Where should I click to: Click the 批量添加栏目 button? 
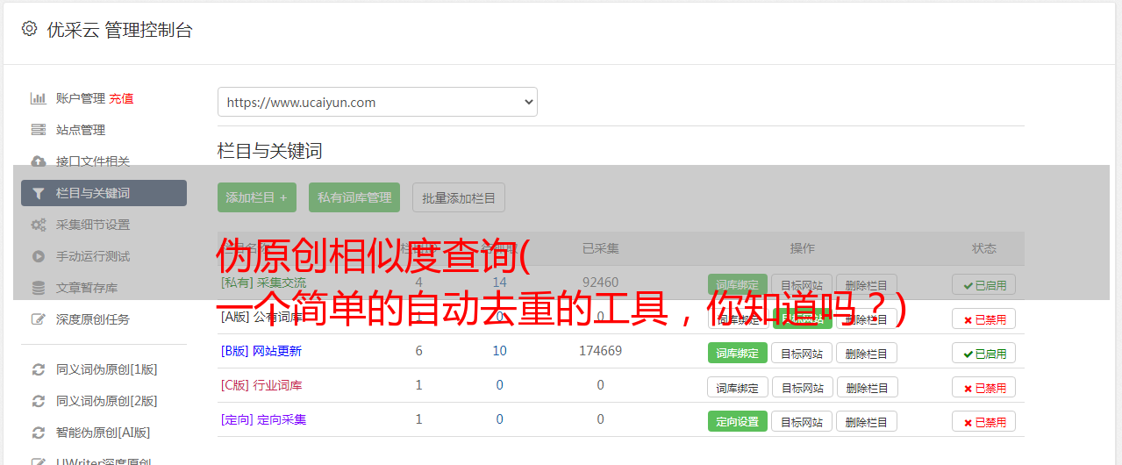pos(459,197)
